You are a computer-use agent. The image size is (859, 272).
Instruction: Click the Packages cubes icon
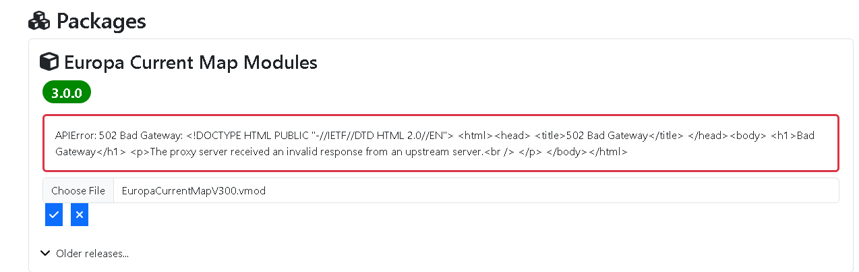[39, 21]
